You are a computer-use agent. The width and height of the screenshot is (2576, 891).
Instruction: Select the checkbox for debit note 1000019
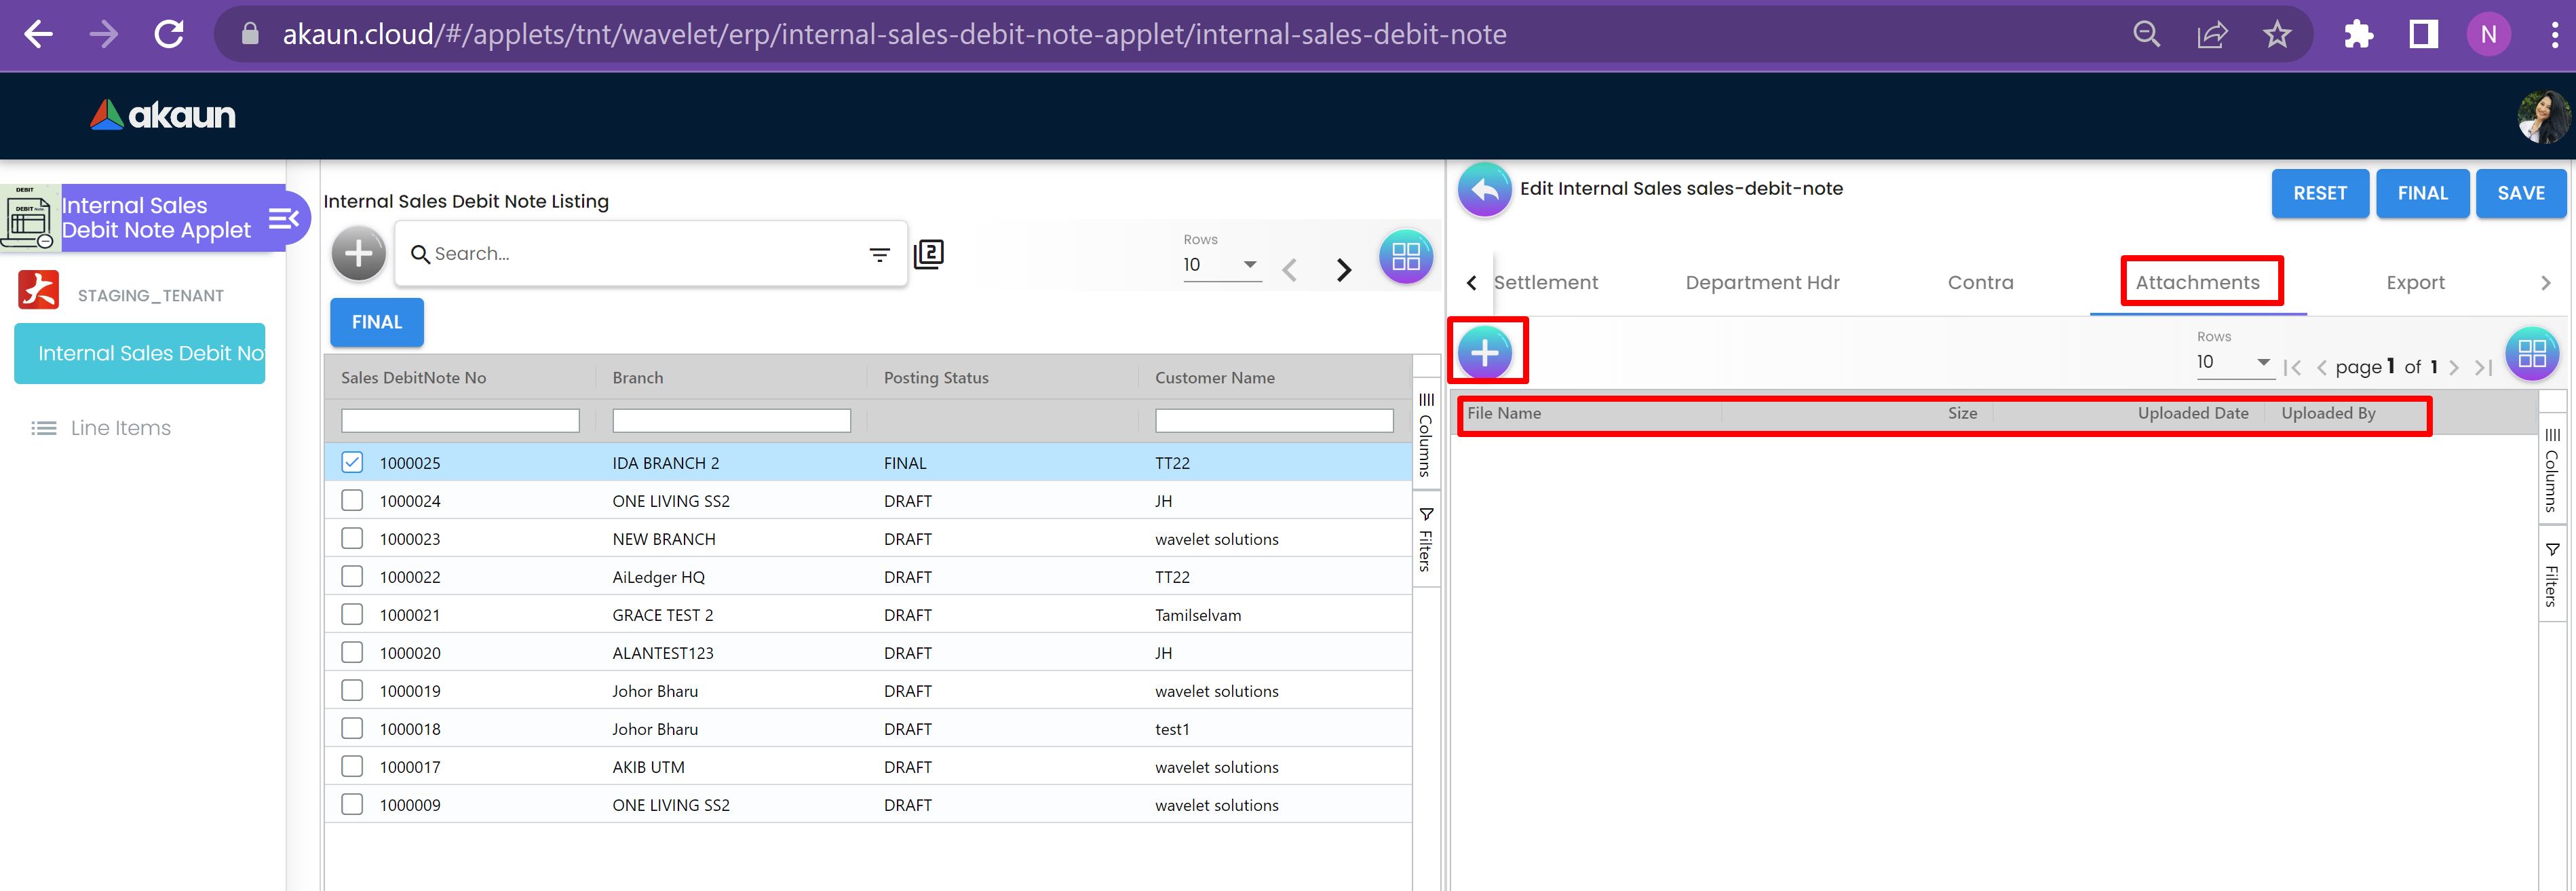point(352,690)
